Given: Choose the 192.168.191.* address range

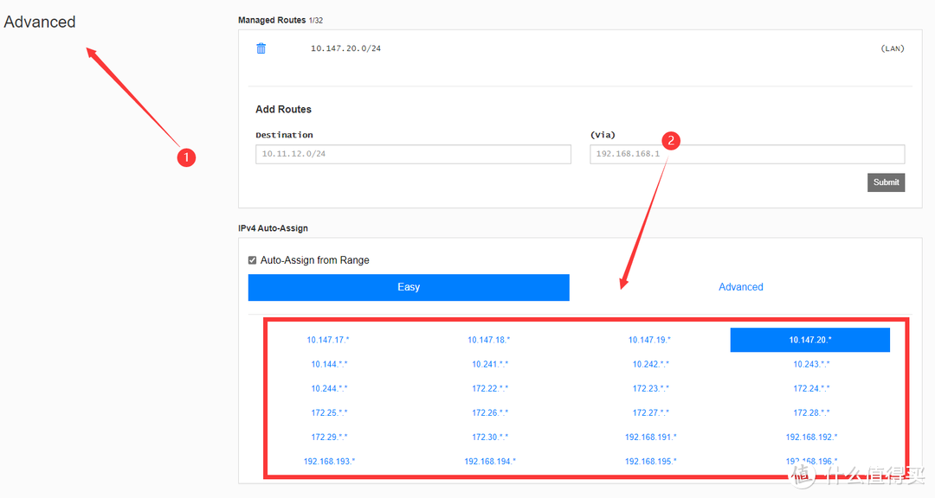Looking at the screenshot, I should tap(650, 436).
